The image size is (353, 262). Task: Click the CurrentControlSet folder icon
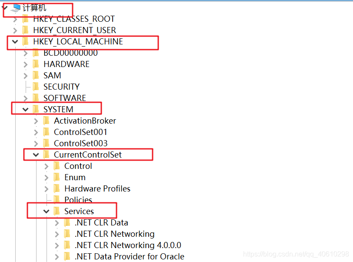[x=46, y=155]
